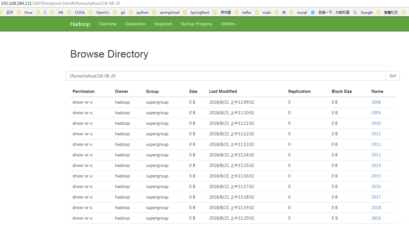Click the directory path input field
Screen dimensions: 409x227
point(225,76)
